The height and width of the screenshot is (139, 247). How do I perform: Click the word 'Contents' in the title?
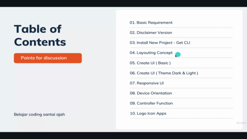tap(40, 42)
